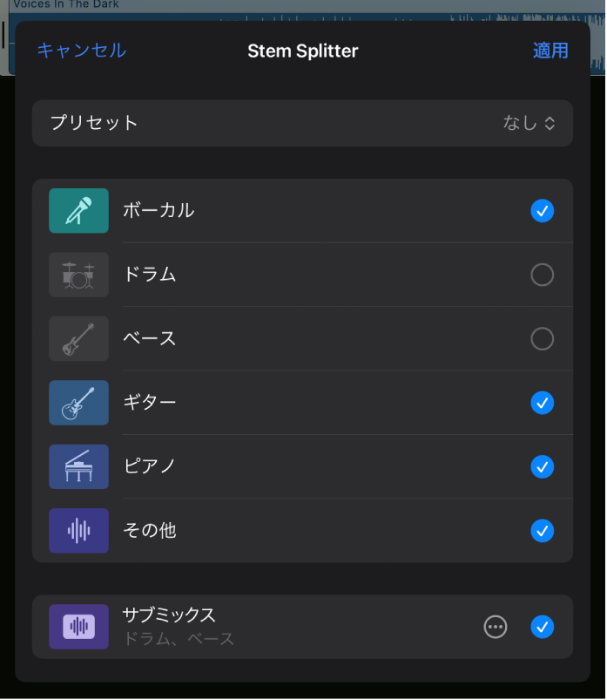Select the ピアノ grand piano icon
The width and height of the screenshot is (607, 700).
pos(78,466)
